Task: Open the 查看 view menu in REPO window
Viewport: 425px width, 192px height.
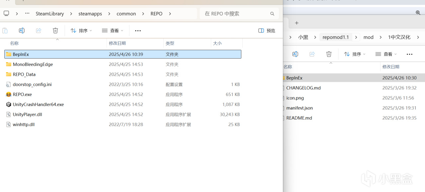Action: pyautogui.click(x=113, y=30)
